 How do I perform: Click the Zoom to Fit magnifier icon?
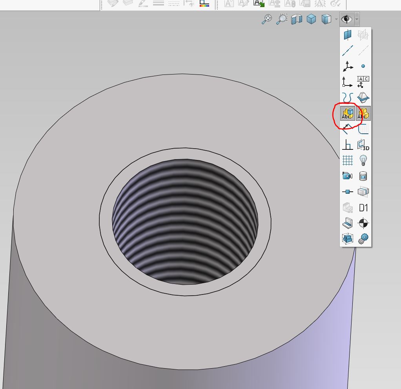coord(267,19)
